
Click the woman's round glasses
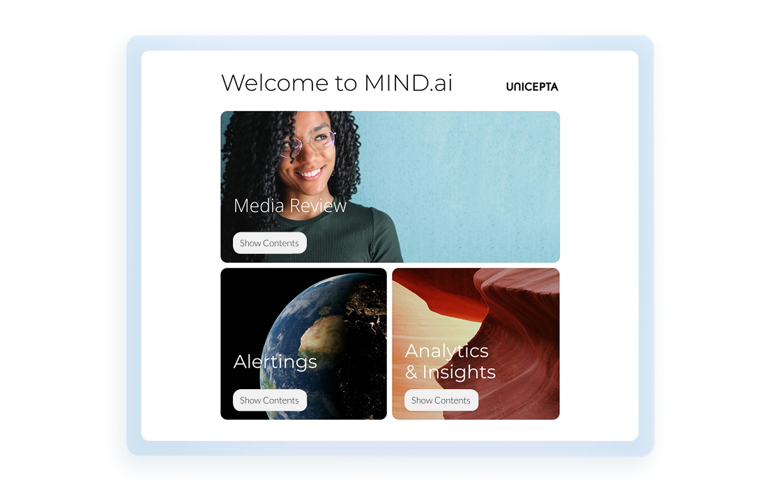pyautogui.click(x=308, y=143)
